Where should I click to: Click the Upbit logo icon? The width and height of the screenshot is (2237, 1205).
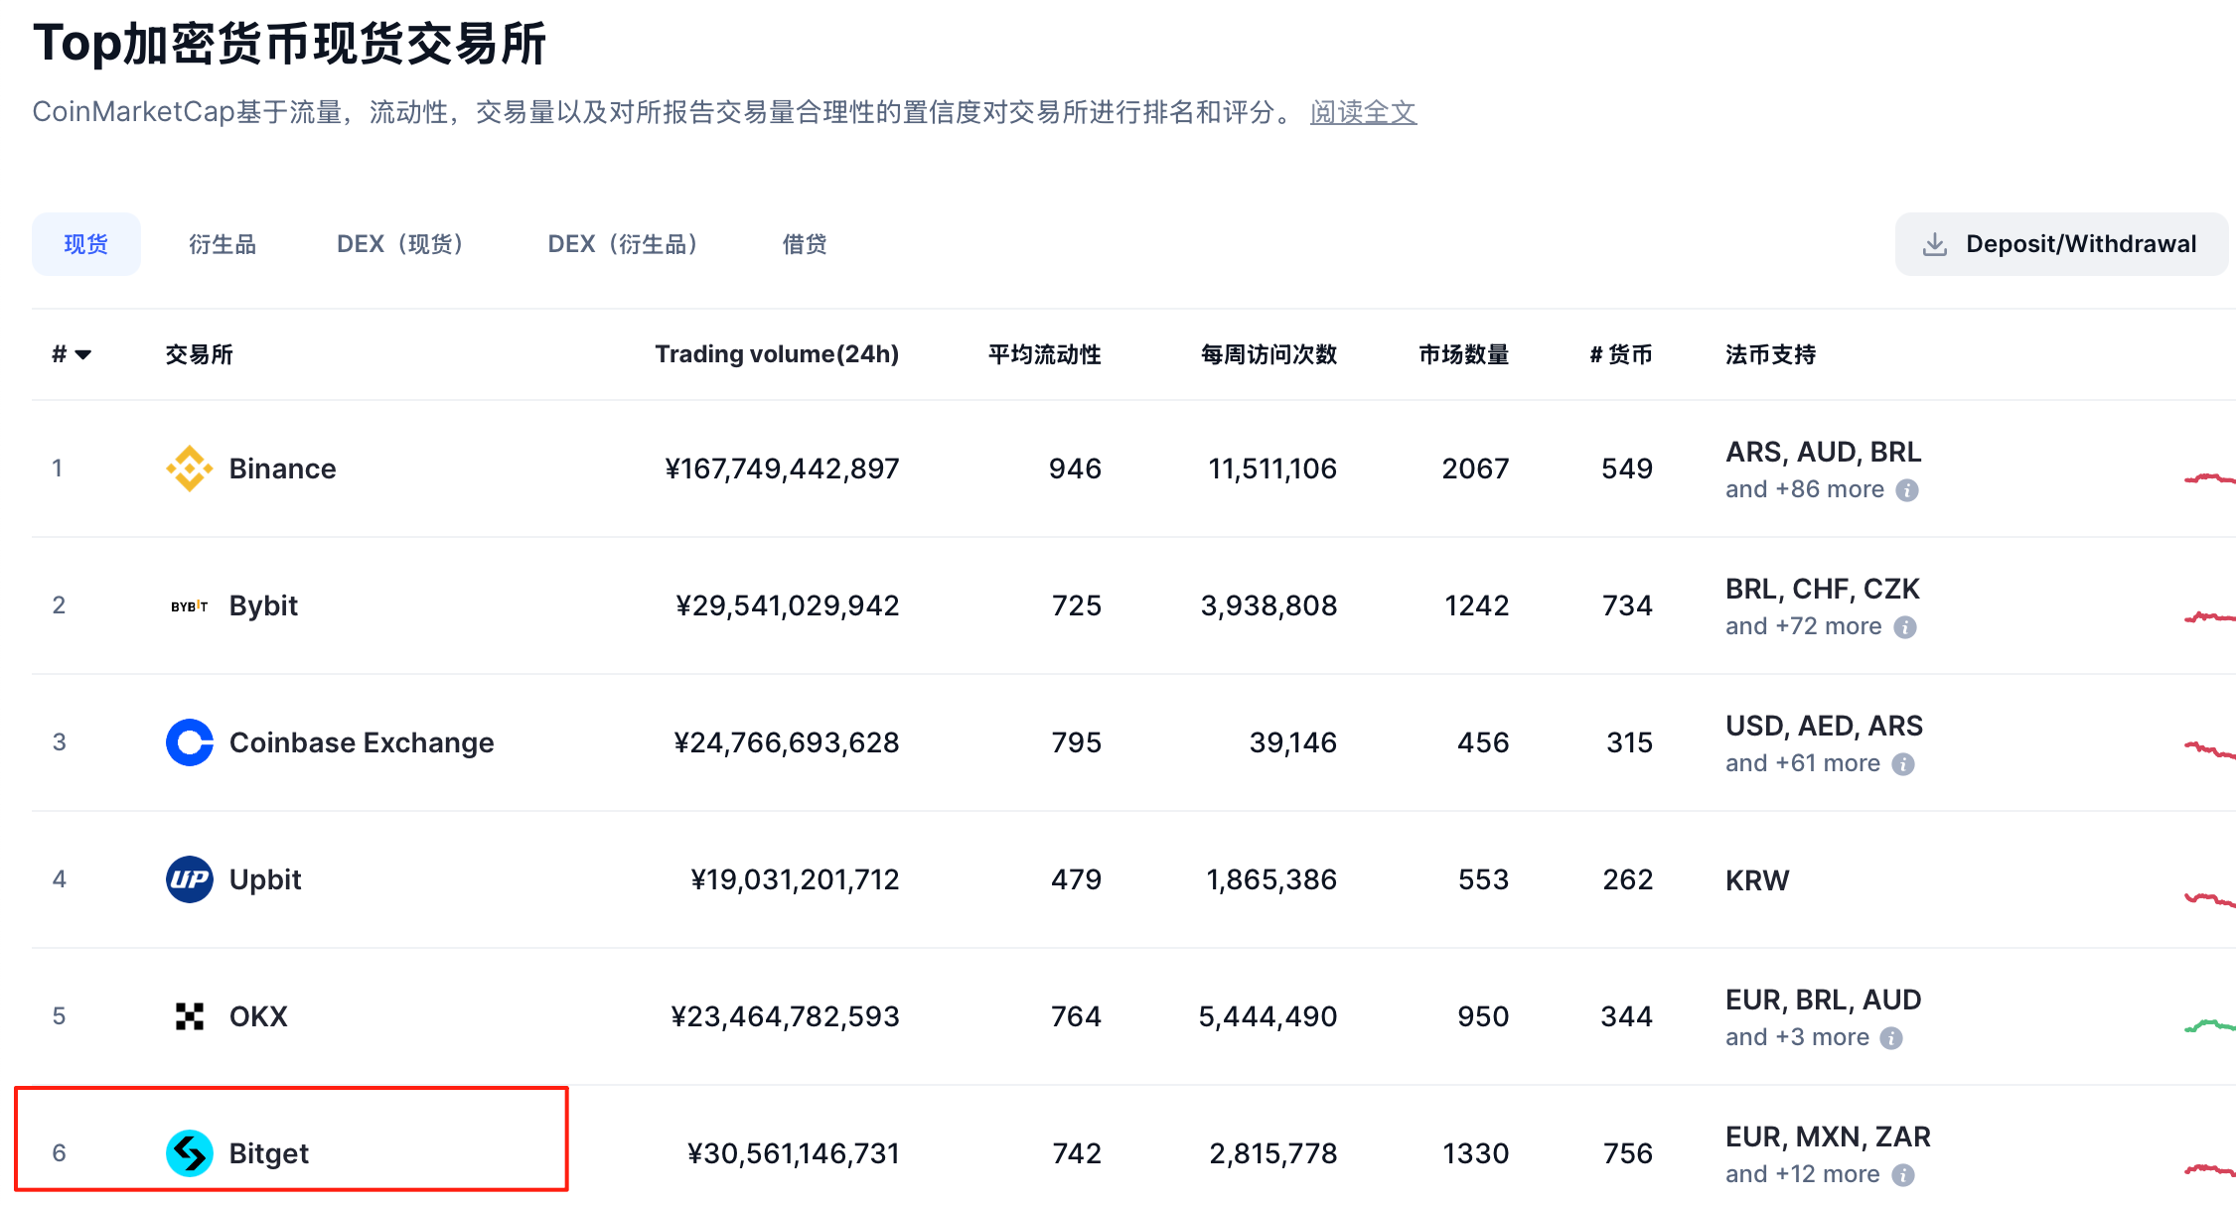tap(189, 879)
